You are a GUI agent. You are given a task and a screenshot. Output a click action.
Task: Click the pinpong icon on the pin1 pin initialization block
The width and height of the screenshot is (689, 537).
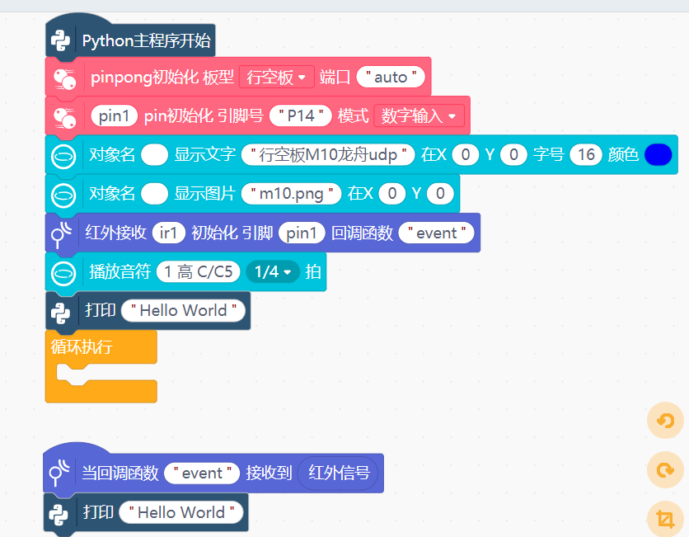pos(64,117)
